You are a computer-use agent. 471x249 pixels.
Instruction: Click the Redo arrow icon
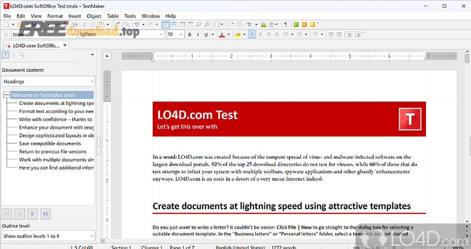150,25
